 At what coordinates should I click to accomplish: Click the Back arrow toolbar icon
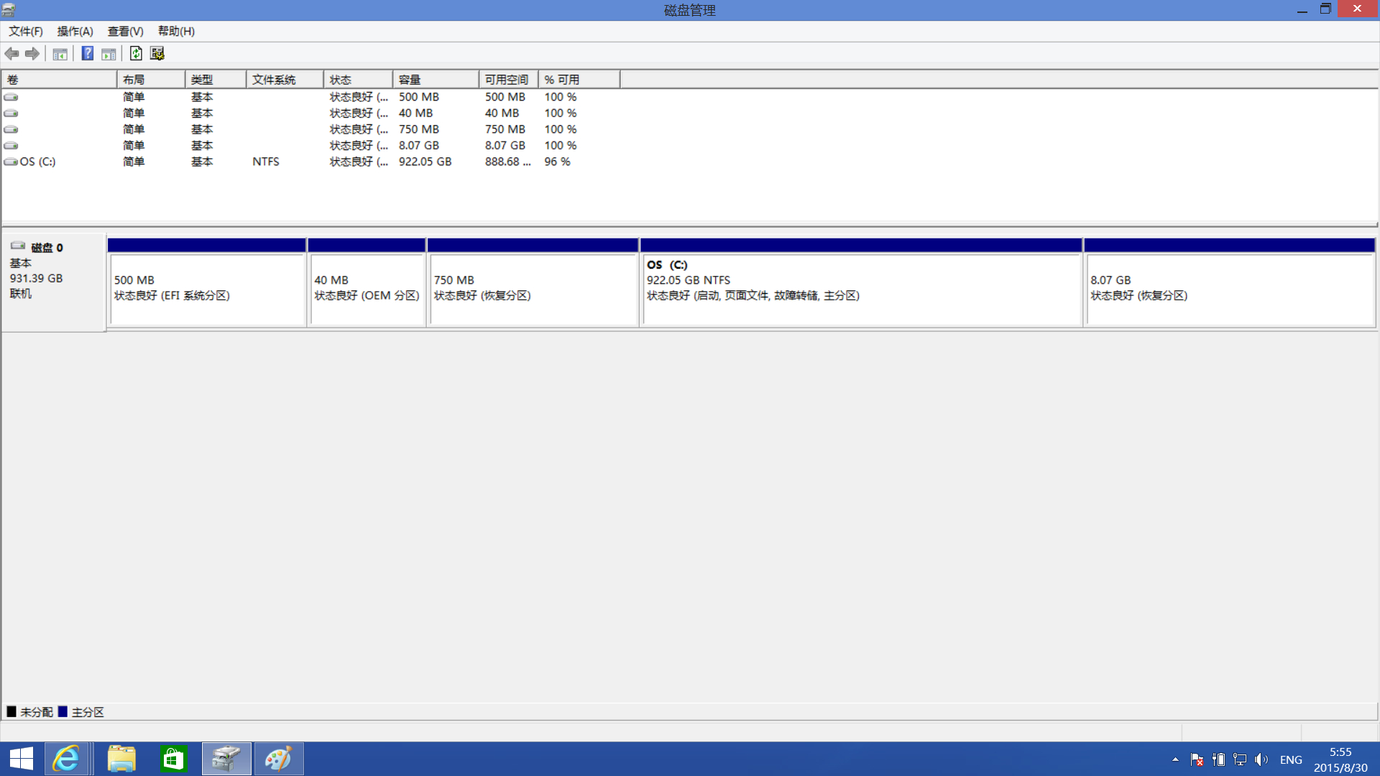(11, 54)
